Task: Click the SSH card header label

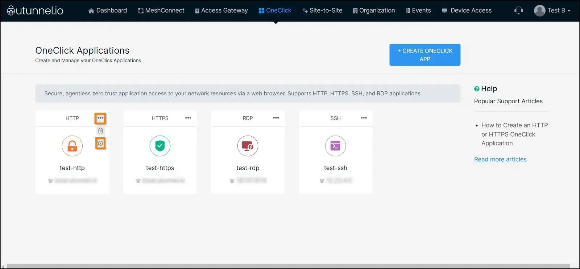Action: pos(335,118)
